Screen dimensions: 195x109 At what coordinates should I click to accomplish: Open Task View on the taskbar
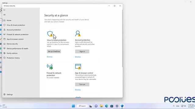click(91, 106)
